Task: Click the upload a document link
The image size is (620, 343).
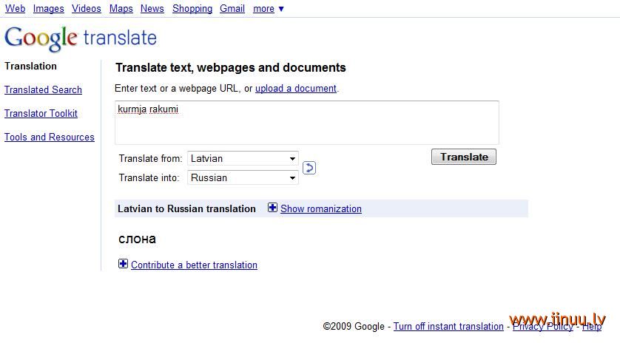Action: click(296, 88)
